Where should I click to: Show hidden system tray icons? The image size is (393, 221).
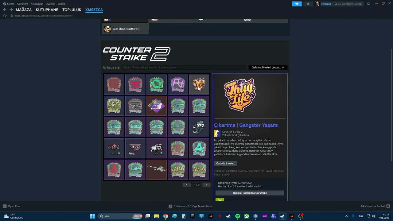click(347, 216)
